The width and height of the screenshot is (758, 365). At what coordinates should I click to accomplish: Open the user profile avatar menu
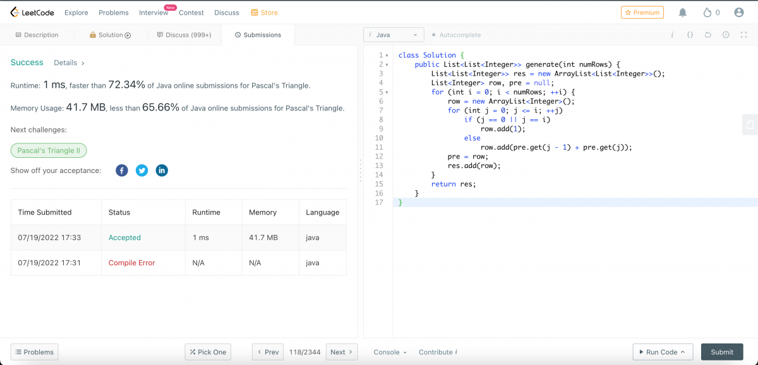(739, 13)
